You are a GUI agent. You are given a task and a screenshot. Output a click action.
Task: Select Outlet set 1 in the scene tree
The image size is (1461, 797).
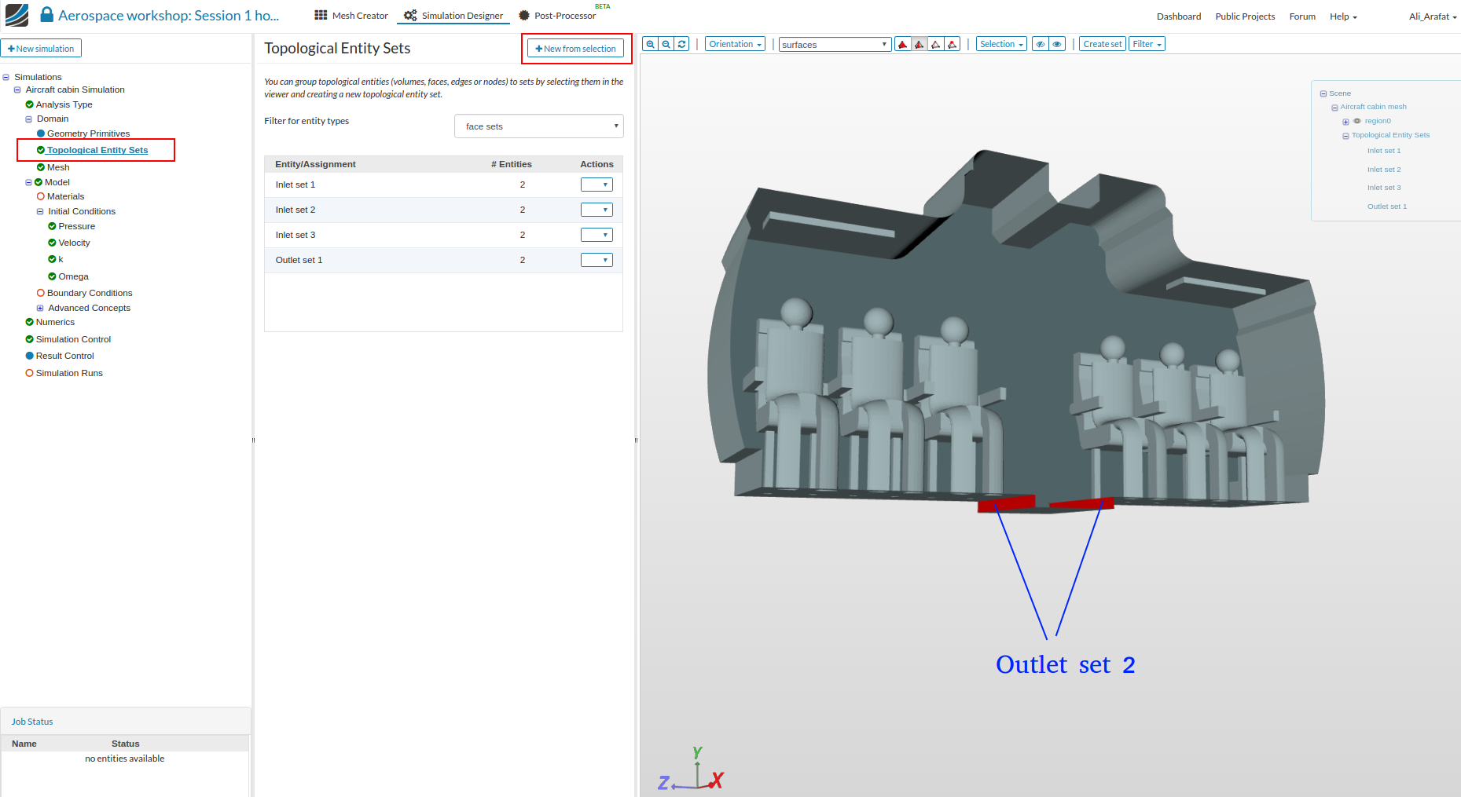[1387, 207]
